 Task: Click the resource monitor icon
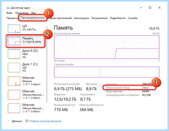pos(27,121)
